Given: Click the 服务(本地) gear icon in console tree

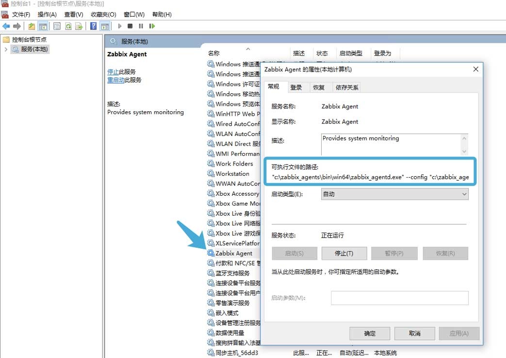Looking at the screenshot, I should point(15,49).
